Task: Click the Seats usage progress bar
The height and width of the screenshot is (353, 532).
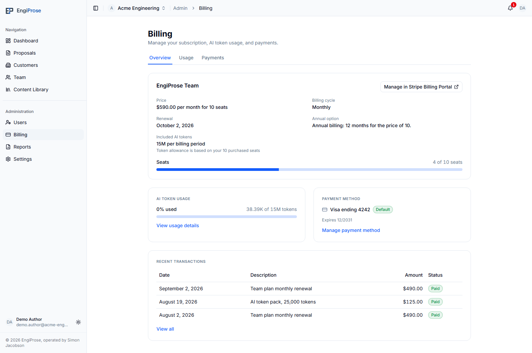Action: click(x=309, y=170)
